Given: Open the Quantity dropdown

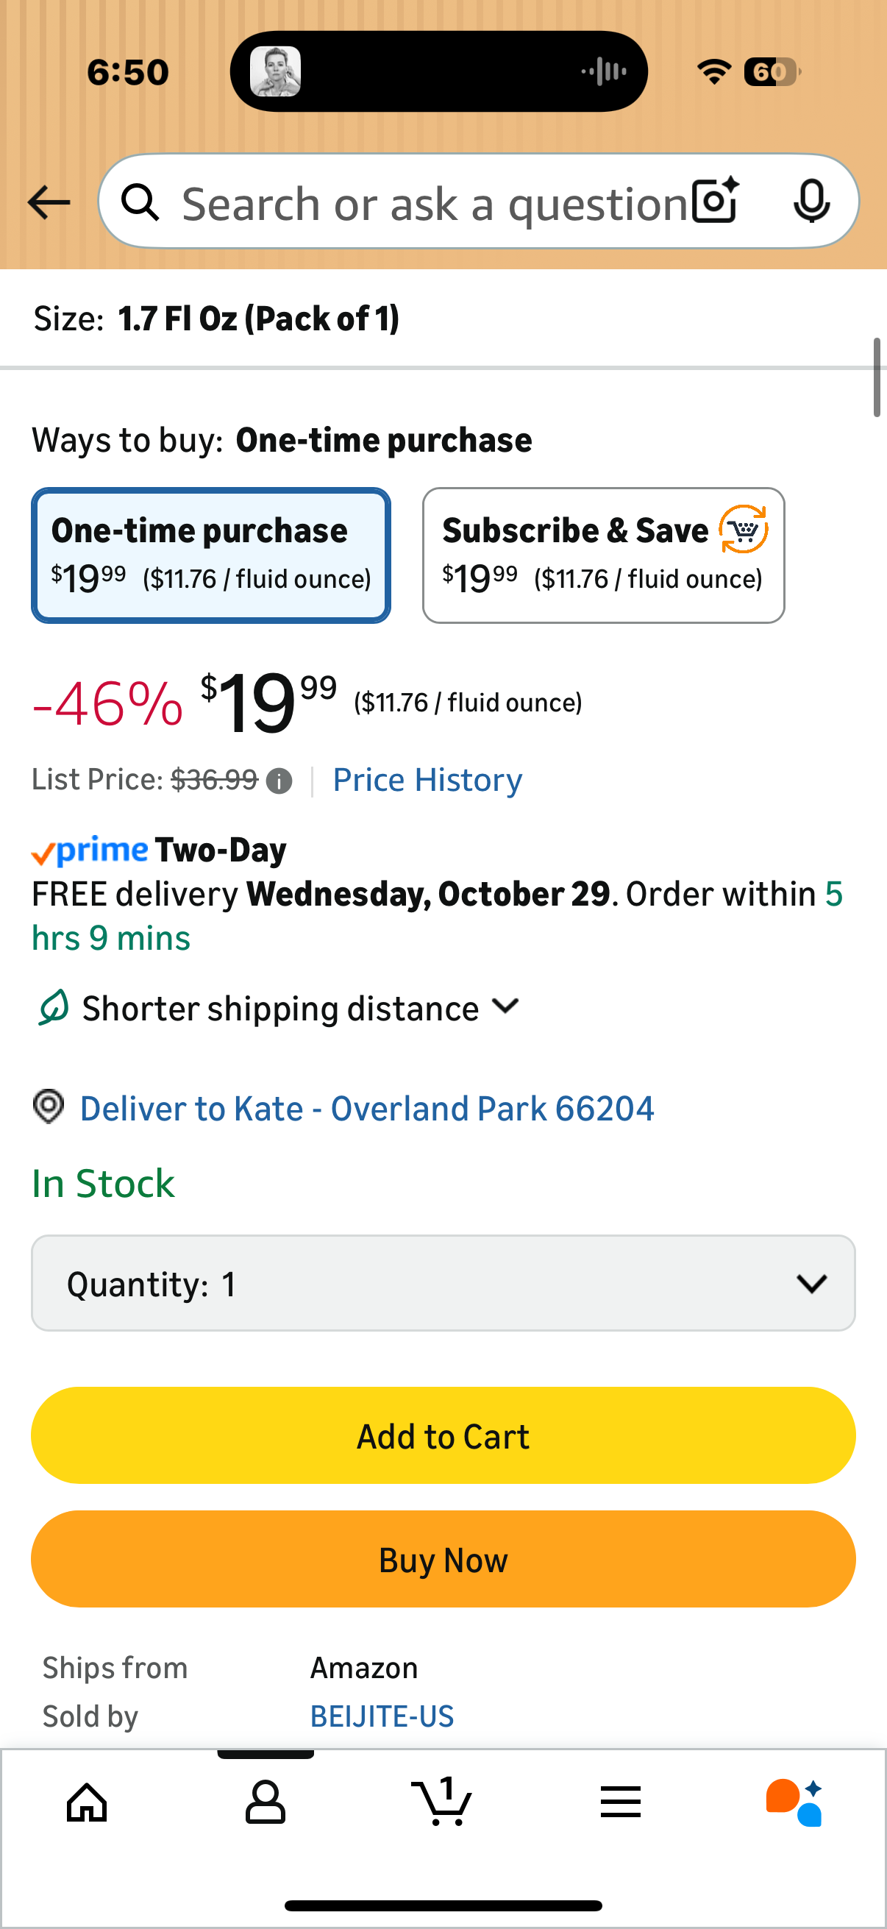Looking at the screenshot, I should click(x=443, y=1283).
